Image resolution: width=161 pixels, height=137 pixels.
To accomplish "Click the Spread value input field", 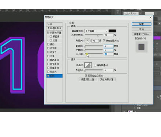I will point(109,50).
